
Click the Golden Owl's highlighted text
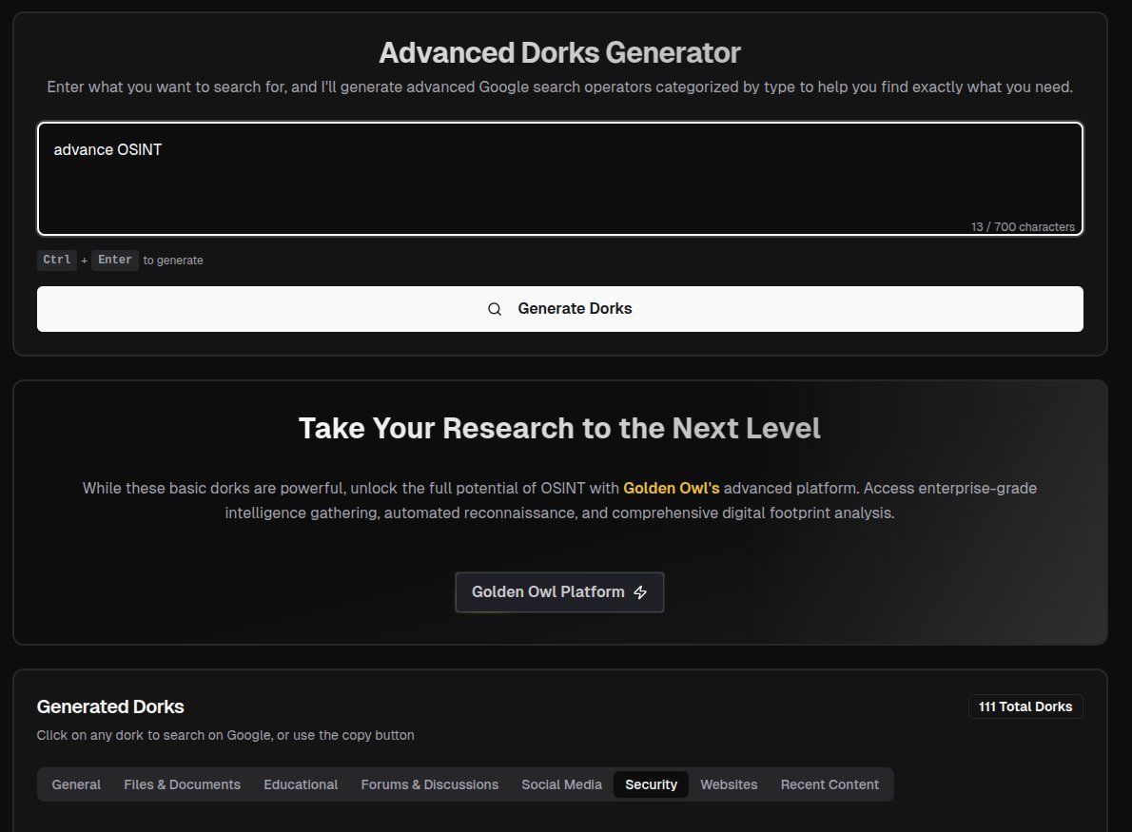pyautogui.click(x=672, y=489)
